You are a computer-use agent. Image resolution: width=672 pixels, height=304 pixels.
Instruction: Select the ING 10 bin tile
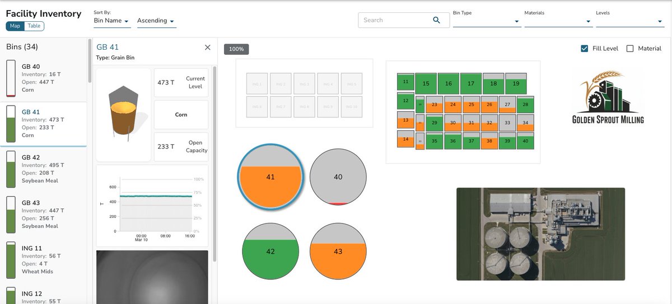(351, 106)
